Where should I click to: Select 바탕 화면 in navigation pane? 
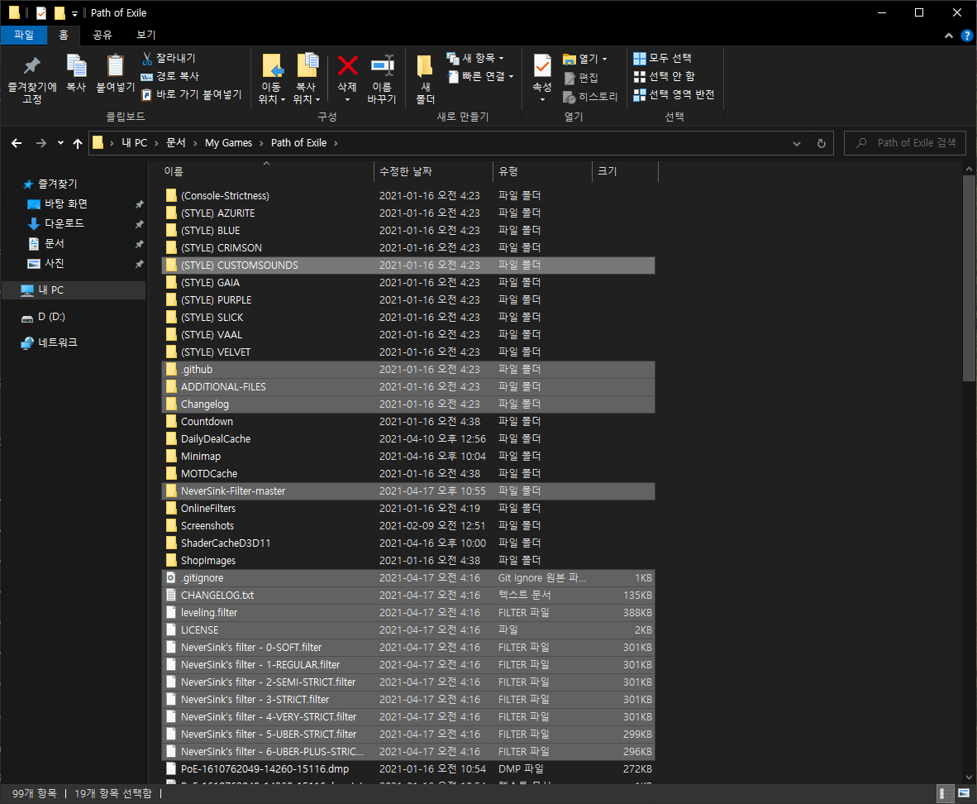click(x=65, y=204)
